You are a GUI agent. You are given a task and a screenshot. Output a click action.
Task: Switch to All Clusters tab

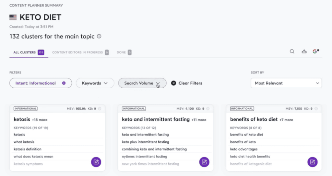[29, 52]
